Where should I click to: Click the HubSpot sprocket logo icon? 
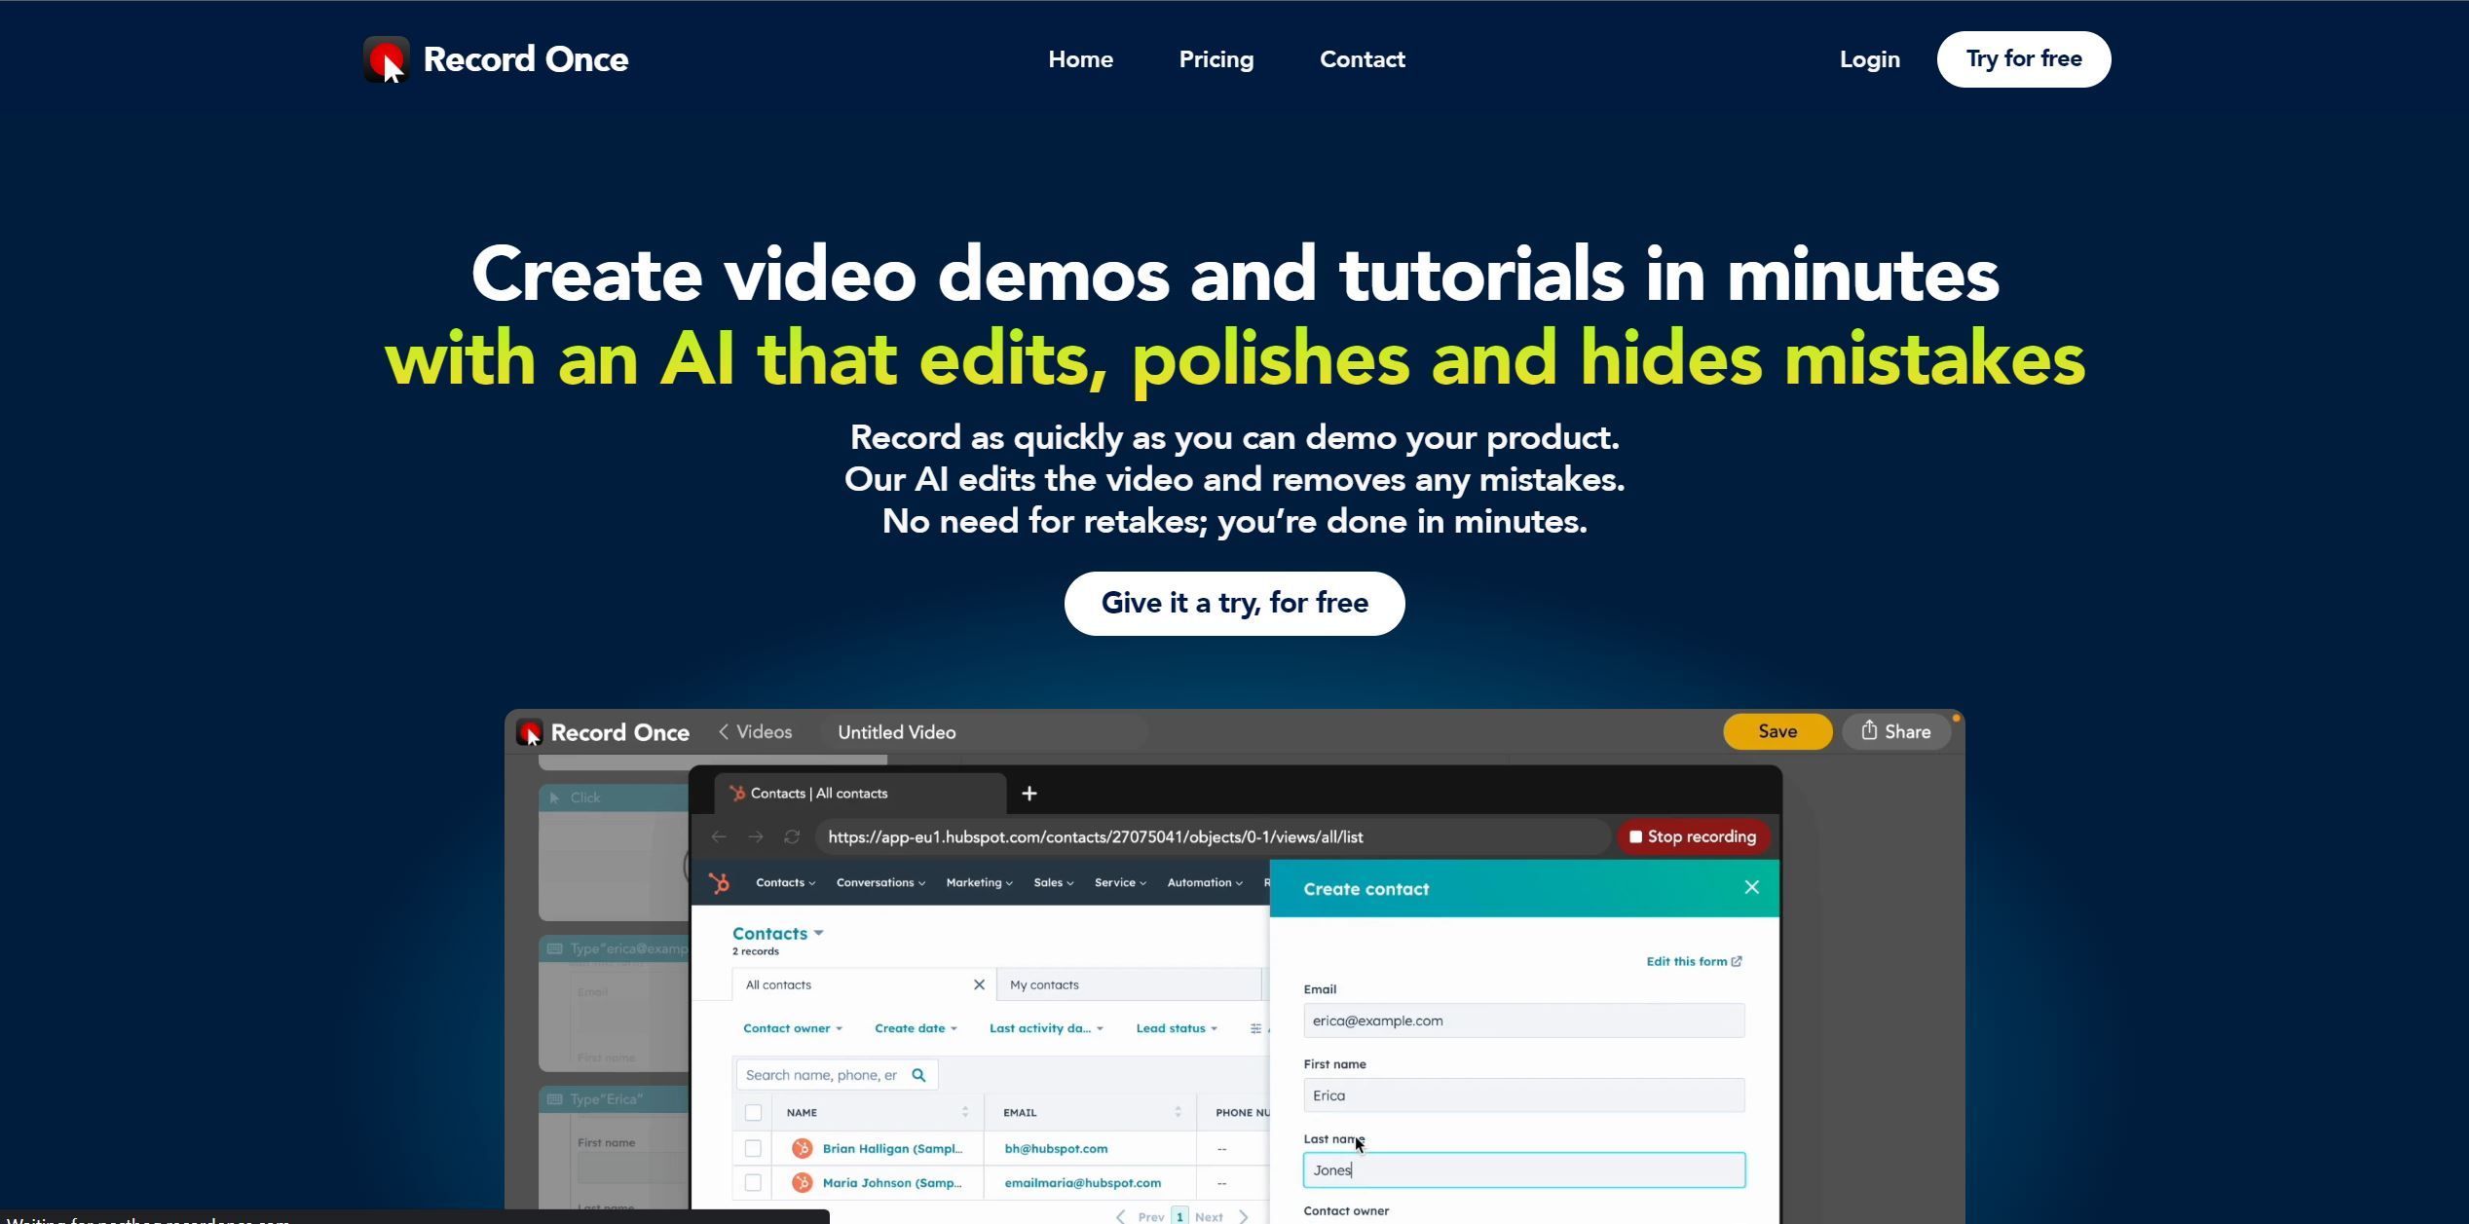pyautogui.click(x=719, y=883)
